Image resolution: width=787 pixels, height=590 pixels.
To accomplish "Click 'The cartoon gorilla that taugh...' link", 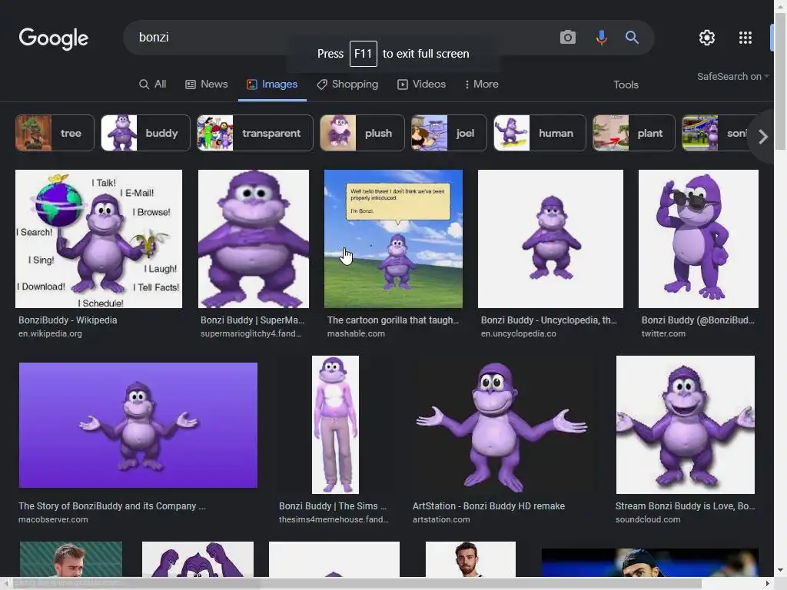I will coord(393,320).
